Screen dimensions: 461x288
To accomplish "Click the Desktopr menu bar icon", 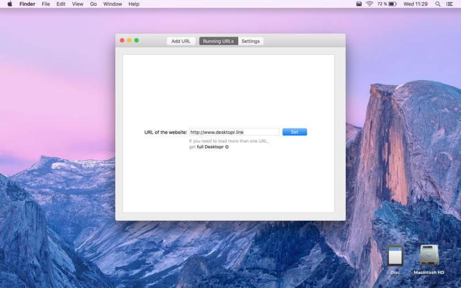I will coord(359,4).
